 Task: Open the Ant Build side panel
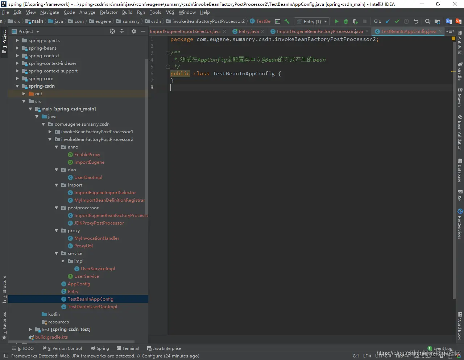(460, 43)
